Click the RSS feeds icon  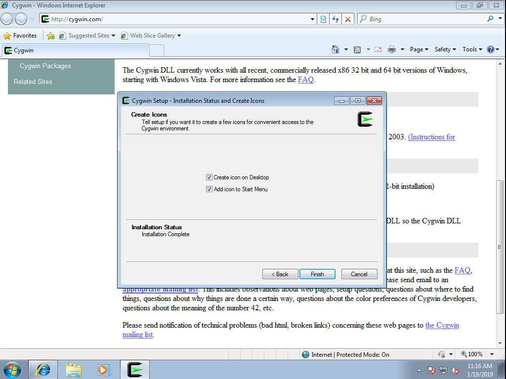357,49
